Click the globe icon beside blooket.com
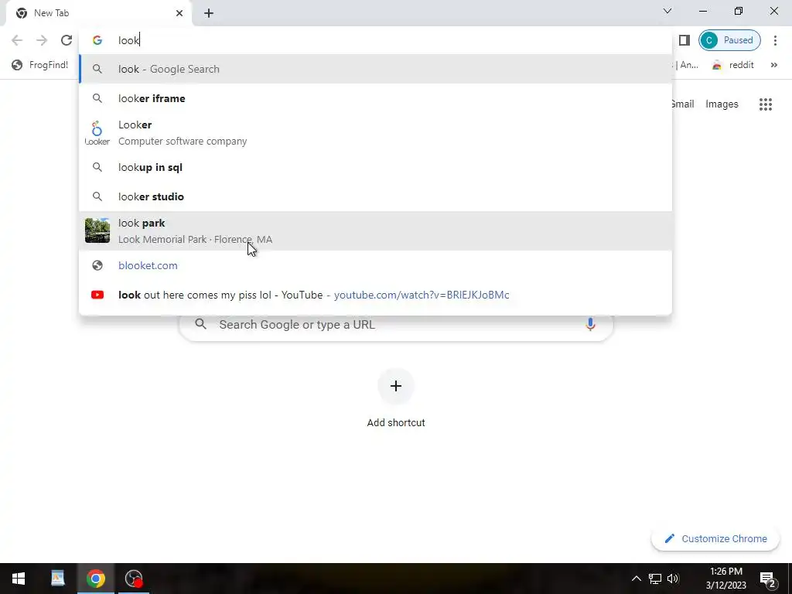Viewport: 792px width, 594px height. coord(97,266)
